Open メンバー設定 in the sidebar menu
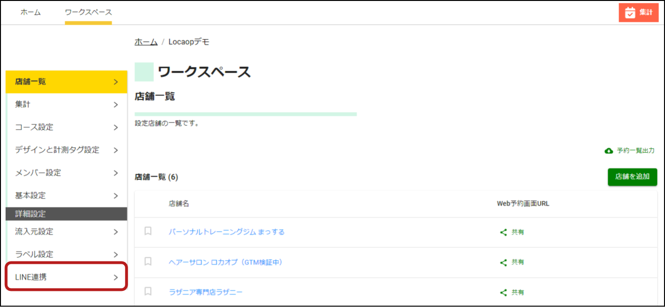 [x=66, y=173]
